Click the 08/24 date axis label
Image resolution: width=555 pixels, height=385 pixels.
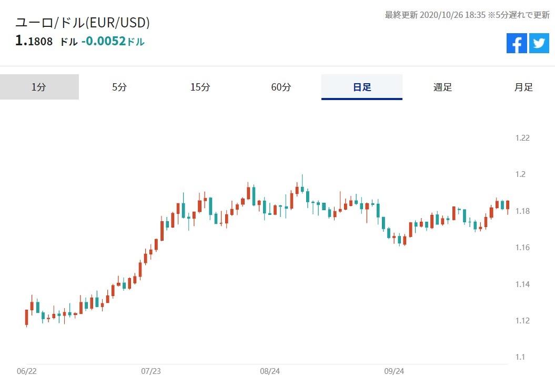(x=270, y=371)
